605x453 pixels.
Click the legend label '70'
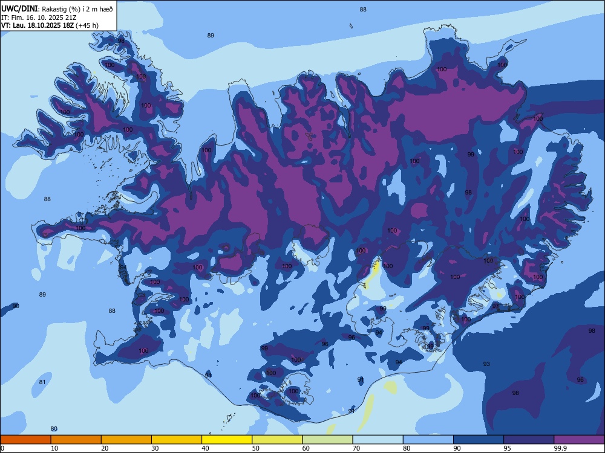pos(356,448)
